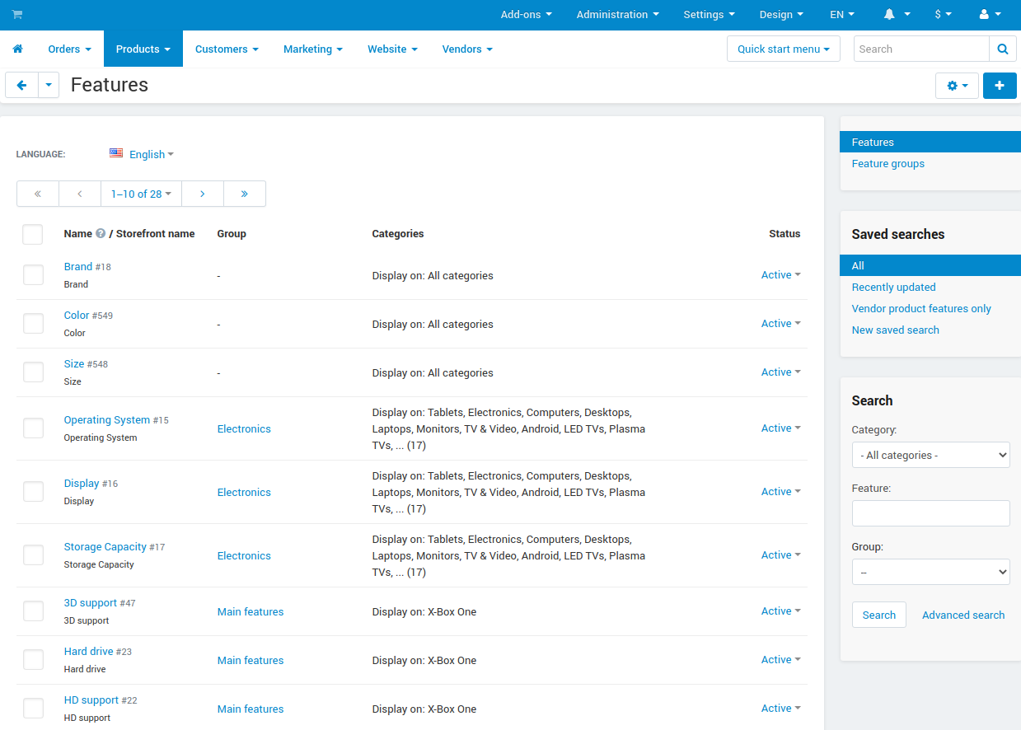Select the Recently updated saved search

893,288
